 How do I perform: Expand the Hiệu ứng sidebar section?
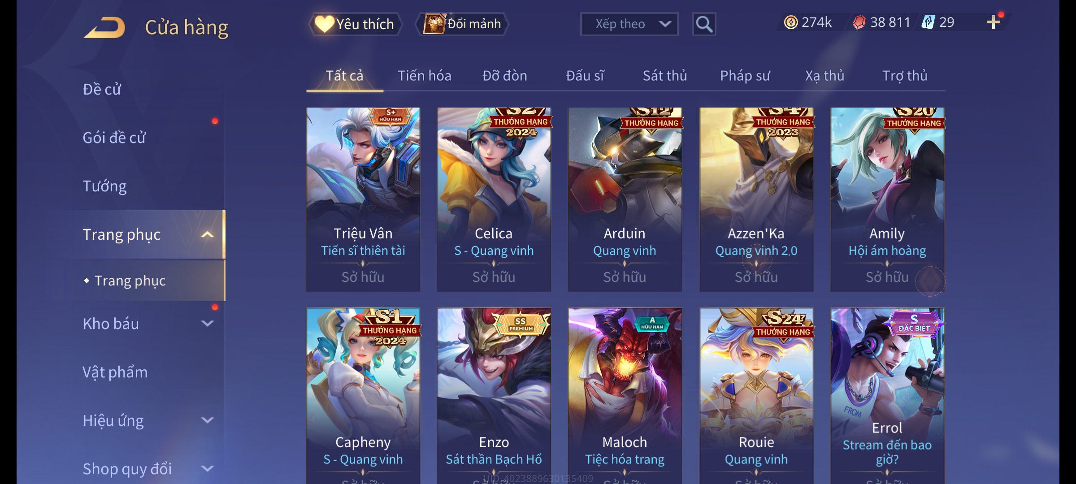pos(207,420)
